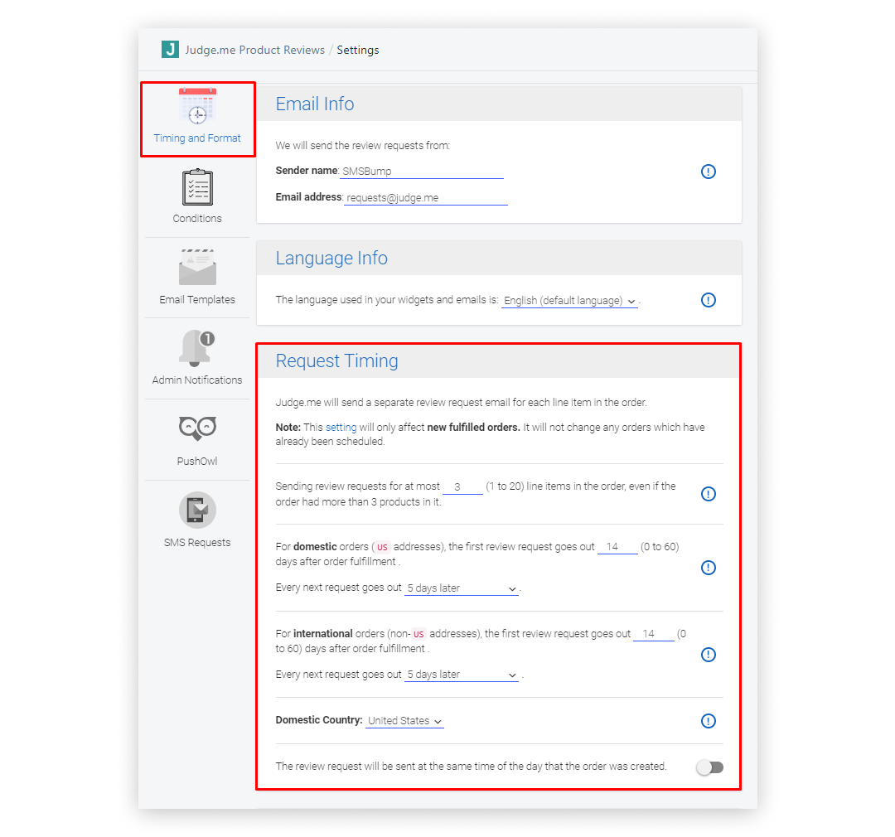This screenshot has width=895, height=837.
Task: Click the info icon beside line items limit
Action: tap(709, 494)
